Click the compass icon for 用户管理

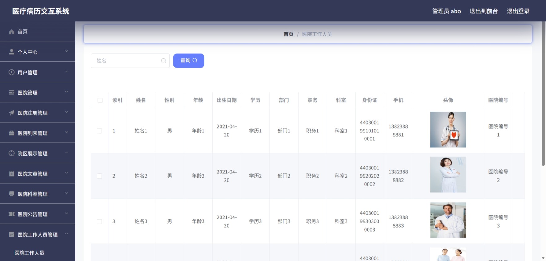[11, 72]
